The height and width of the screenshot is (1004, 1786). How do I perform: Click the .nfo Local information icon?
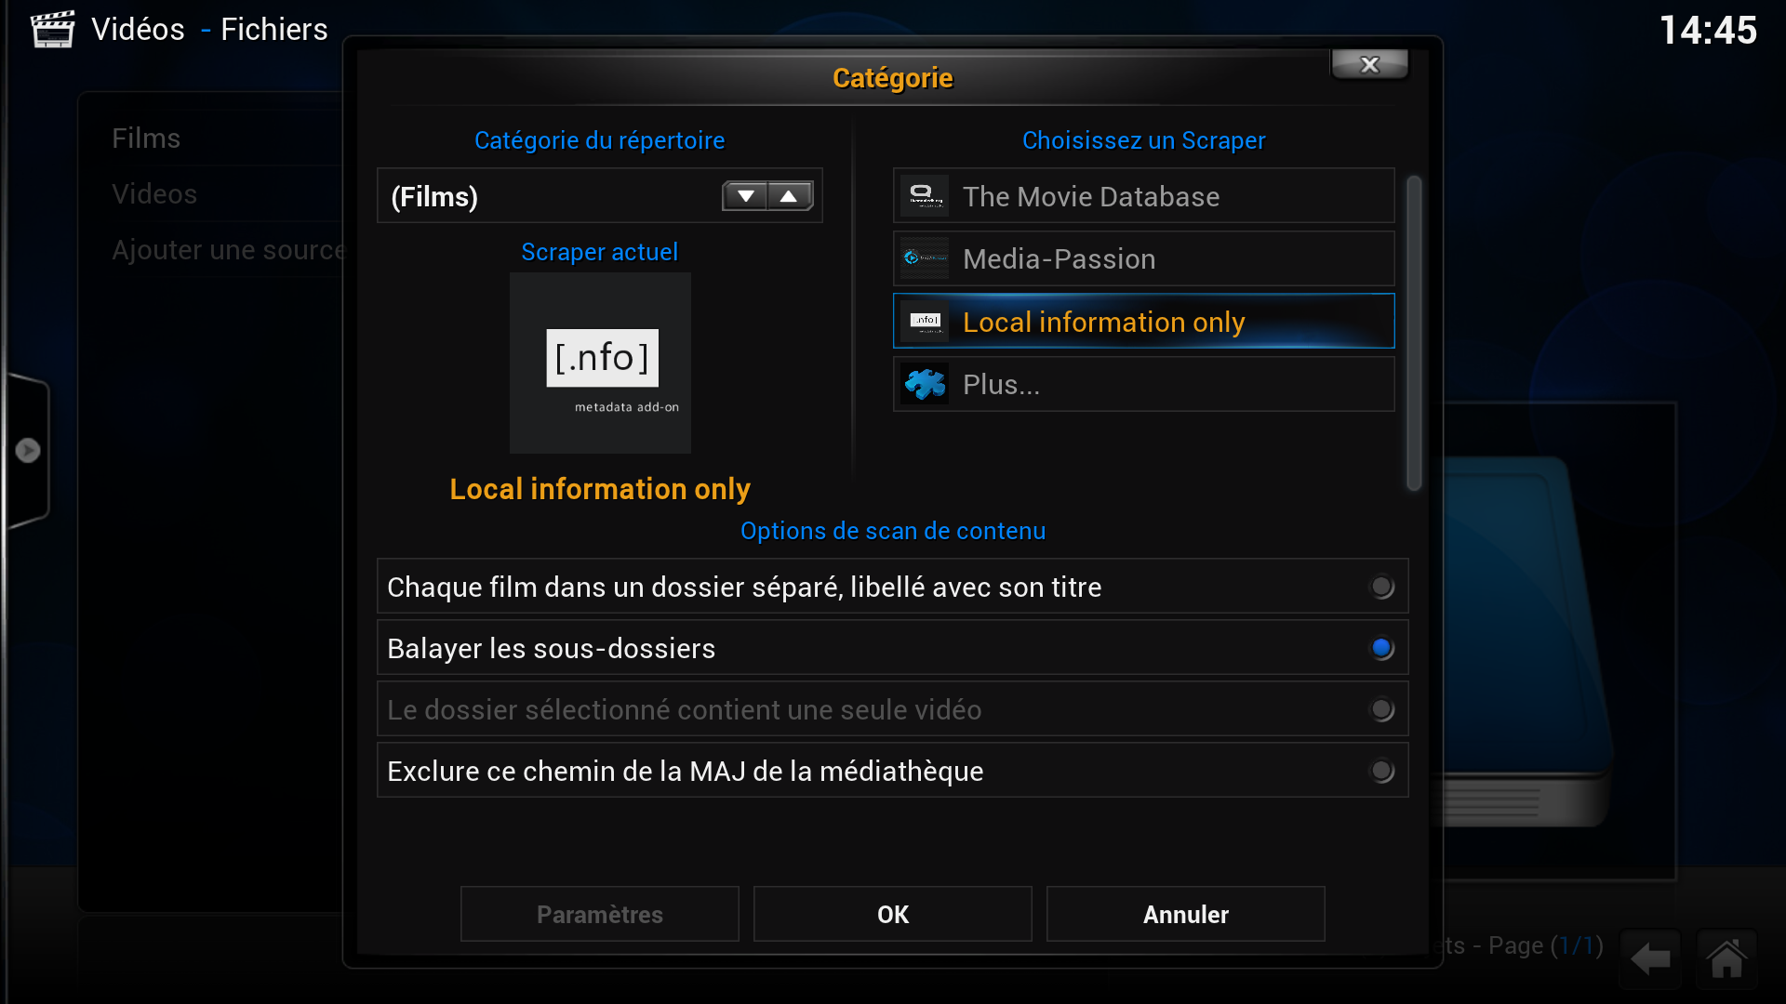pos(924,322)
